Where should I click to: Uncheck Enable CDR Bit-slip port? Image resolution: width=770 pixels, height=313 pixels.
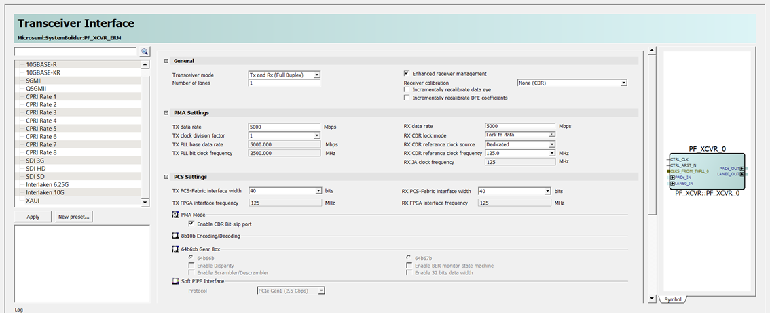point(191,224)
